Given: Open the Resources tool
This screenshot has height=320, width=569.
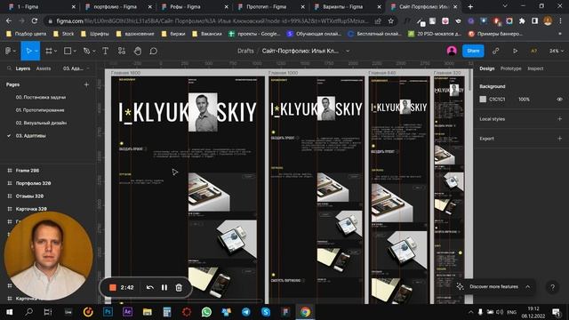Looking at the screenshot, I should click(122, 52).
